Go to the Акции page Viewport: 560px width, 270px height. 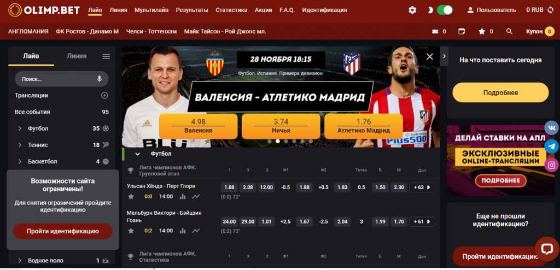(263, 10)
